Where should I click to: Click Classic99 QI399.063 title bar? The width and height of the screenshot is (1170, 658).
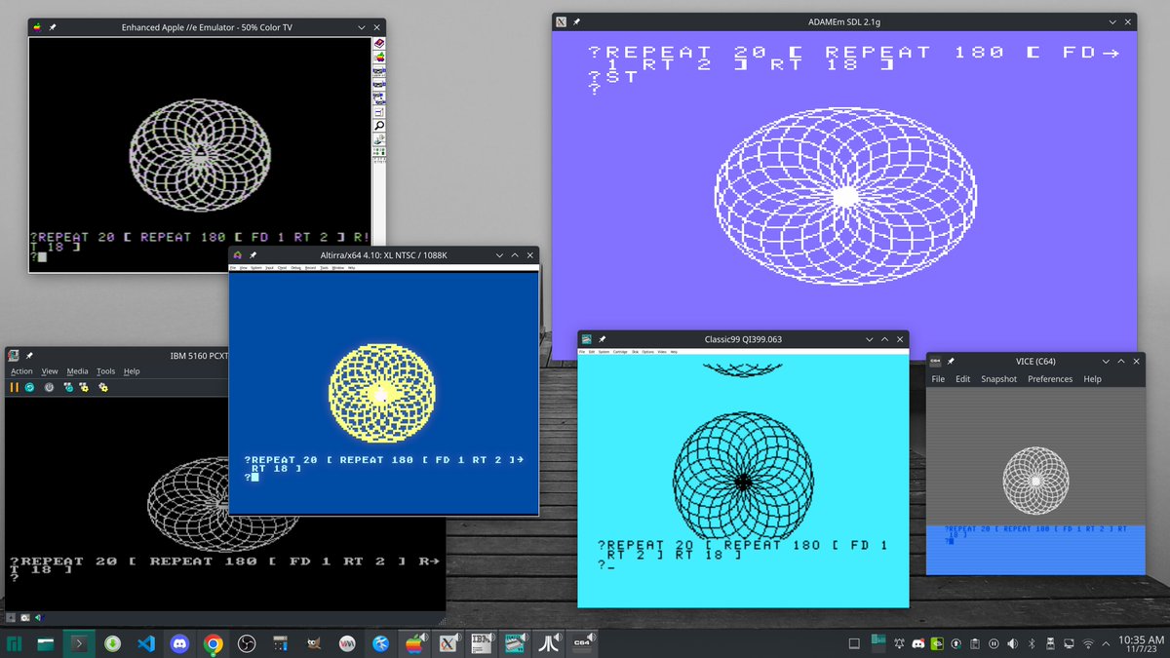743,339
